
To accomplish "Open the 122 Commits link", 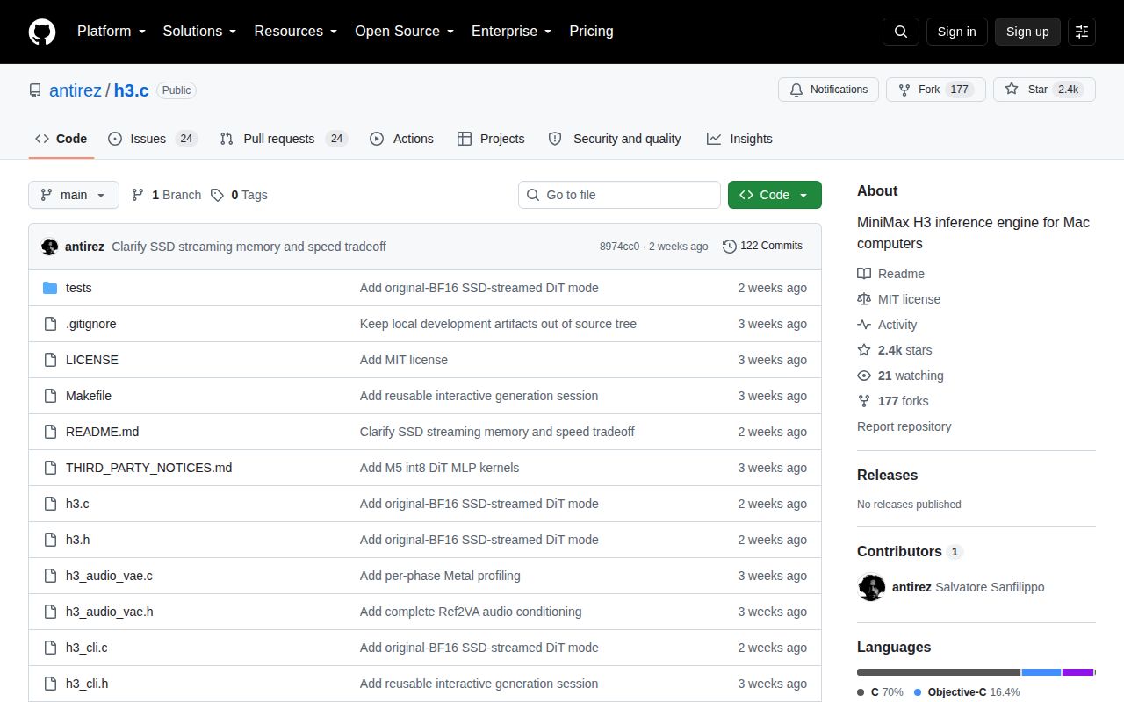I will click(x=762, y=247).
